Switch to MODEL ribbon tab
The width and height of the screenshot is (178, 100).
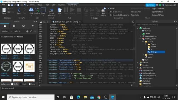point(40,5)
